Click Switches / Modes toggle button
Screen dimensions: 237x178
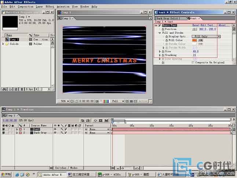click(66, 168)
